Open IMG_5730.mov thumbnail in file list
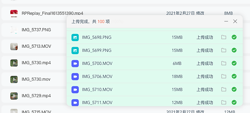 (14, 79)
